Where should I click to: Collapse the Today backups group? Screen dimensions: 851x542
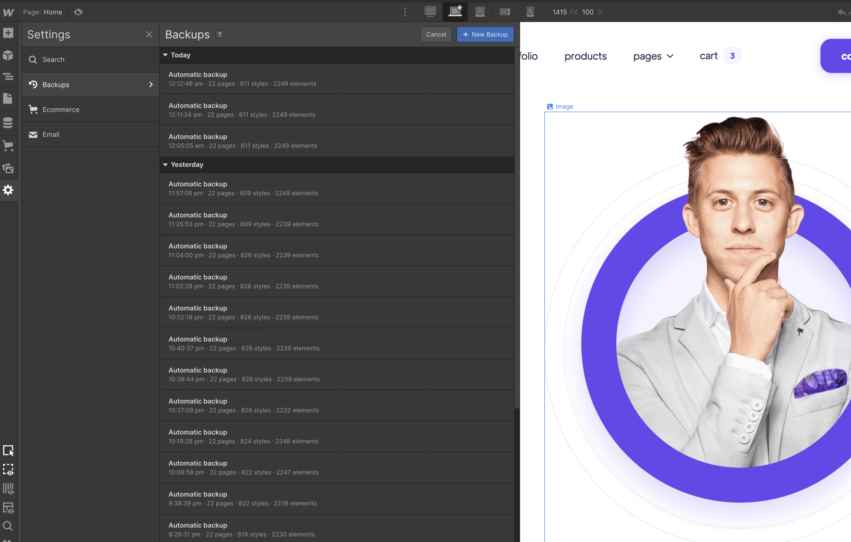(165, 55)
